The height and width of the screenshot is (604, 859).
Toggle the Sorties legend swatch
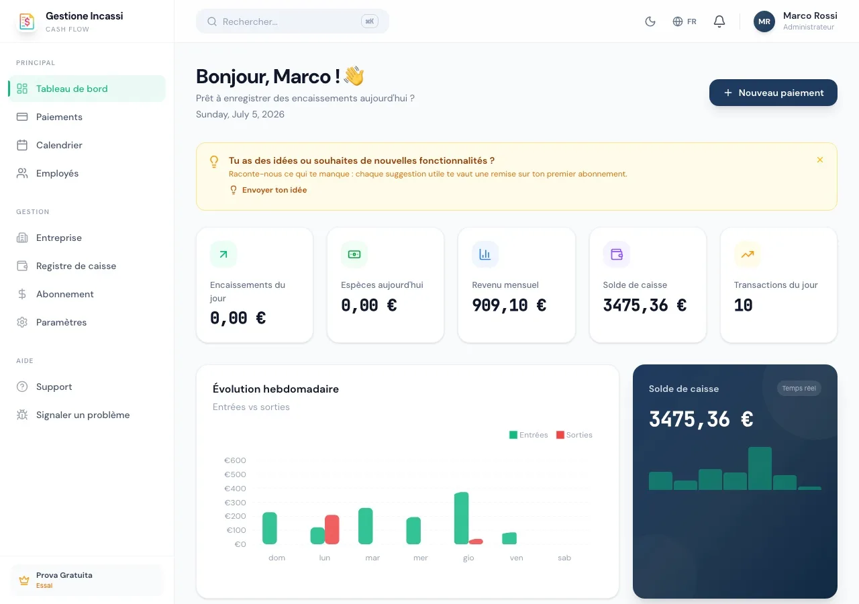coord(560,435)
